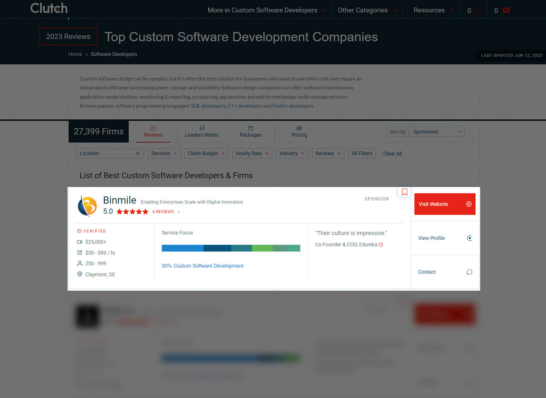Image resolution: width=546 pixels, height=398 pixels.
Task: Open the Resources menu
Action: pos(433,10)
